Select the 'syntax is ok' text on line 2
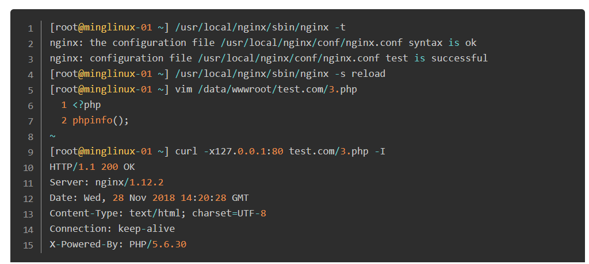This screenshot has width=589, height=264. tap(442, 42)
